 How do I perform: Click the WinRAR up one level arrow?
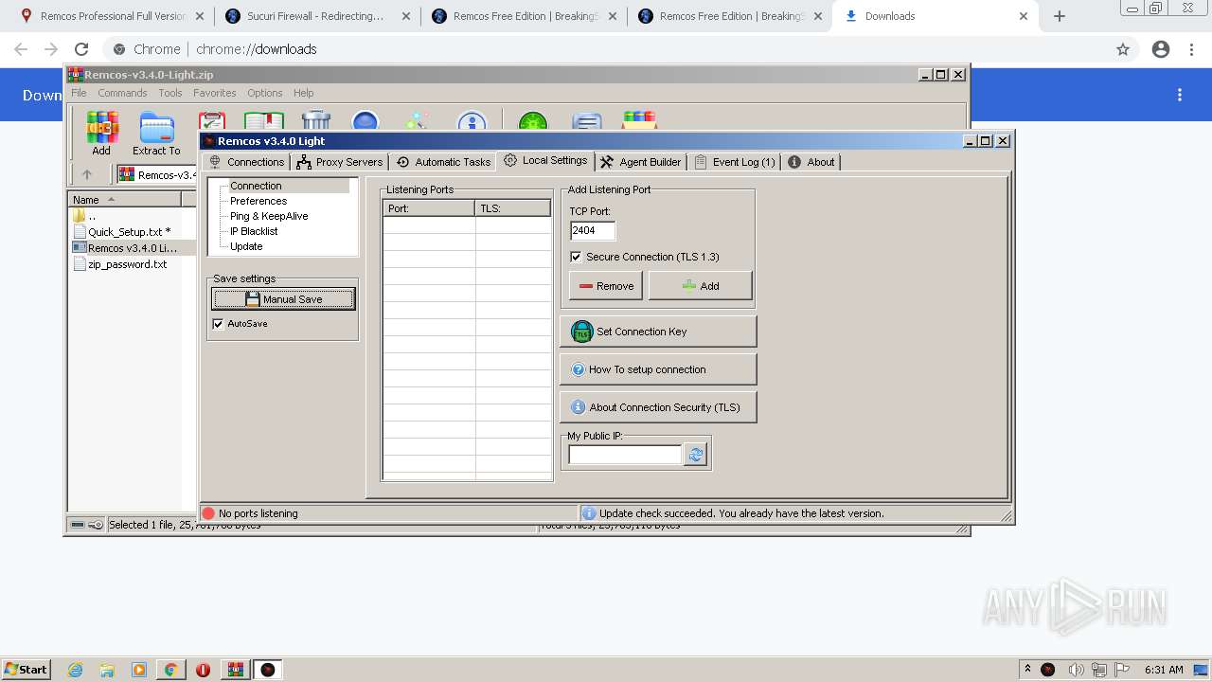click(87, 174)
